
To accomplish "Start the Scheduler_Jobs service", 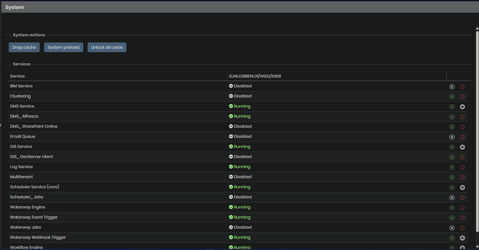I will (452, 198).
